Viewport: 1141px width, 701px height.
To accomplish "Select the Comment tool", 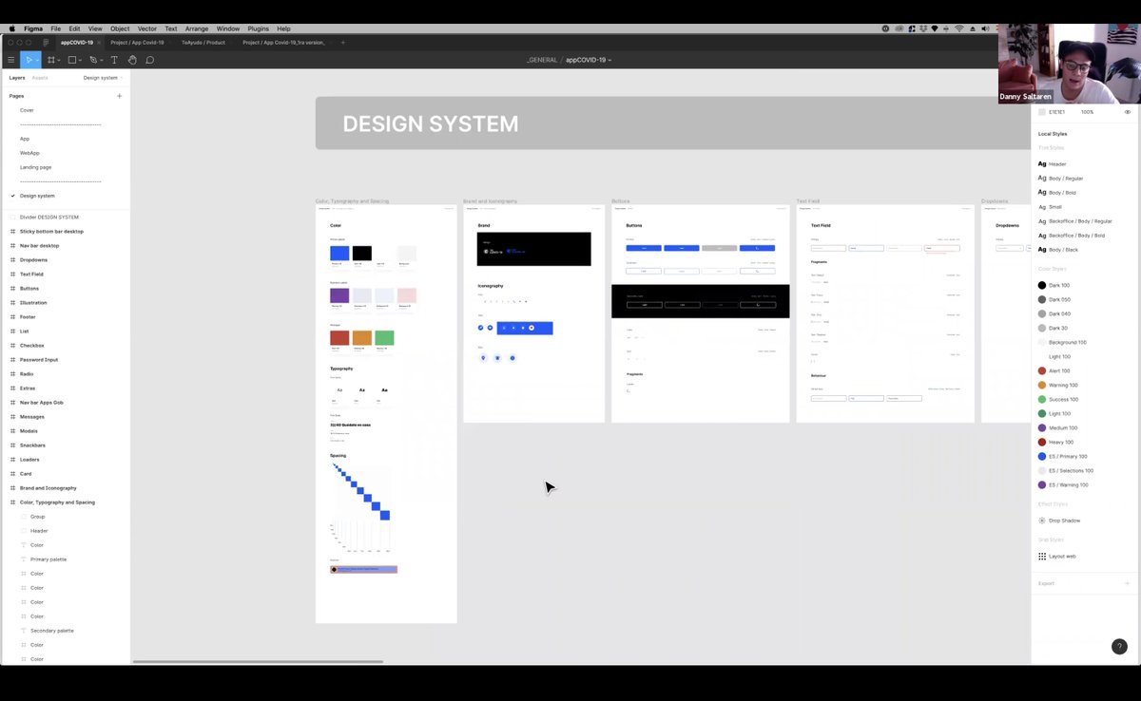I will 150,60.
